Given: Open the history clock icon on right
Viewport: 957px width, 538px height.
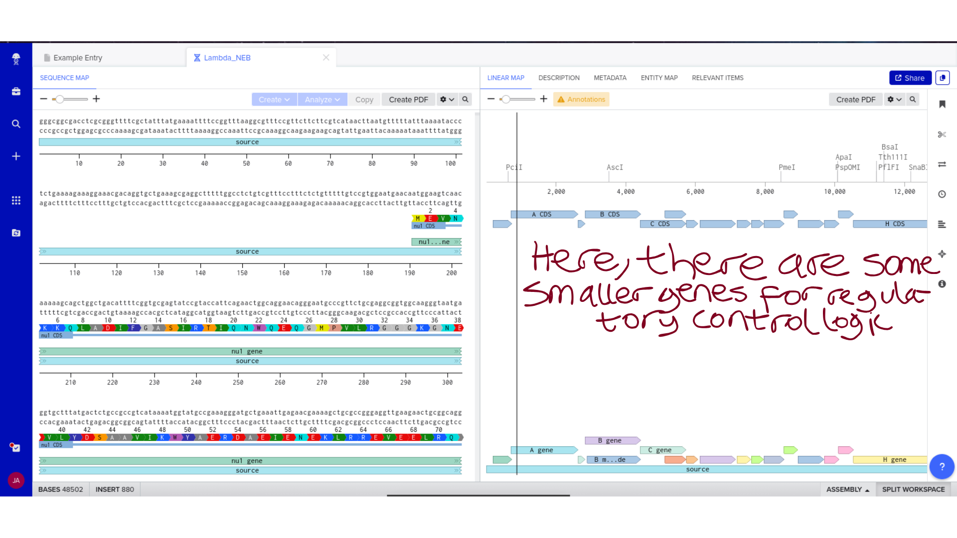Looking at the screenshot, I should 942,194.
